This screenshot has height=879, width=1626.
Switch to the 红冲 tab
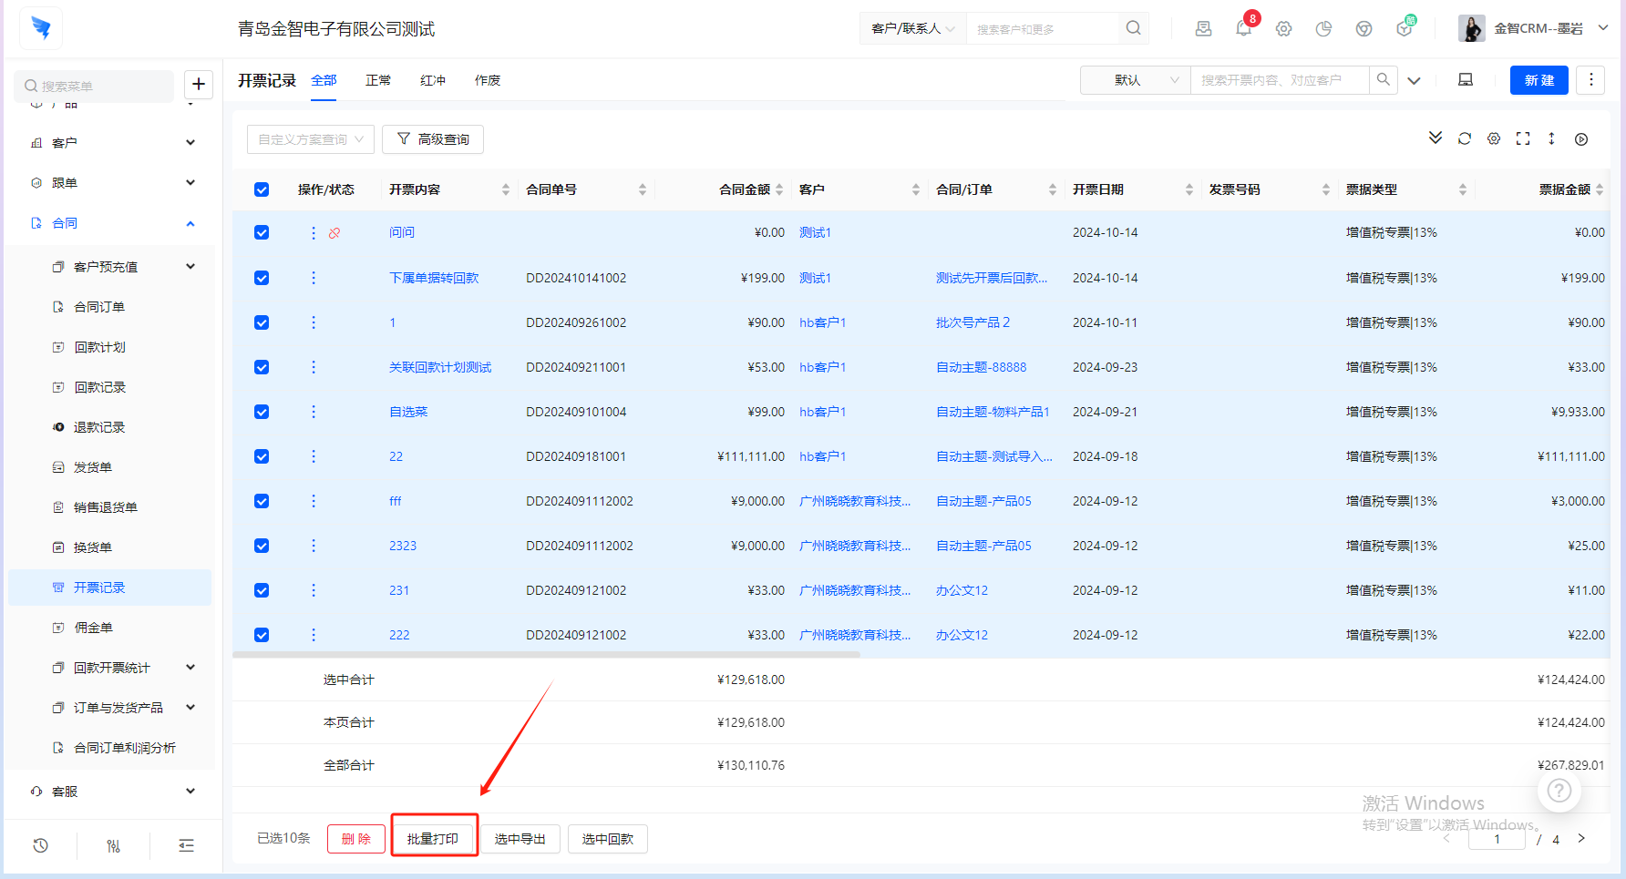click(433, 80)
